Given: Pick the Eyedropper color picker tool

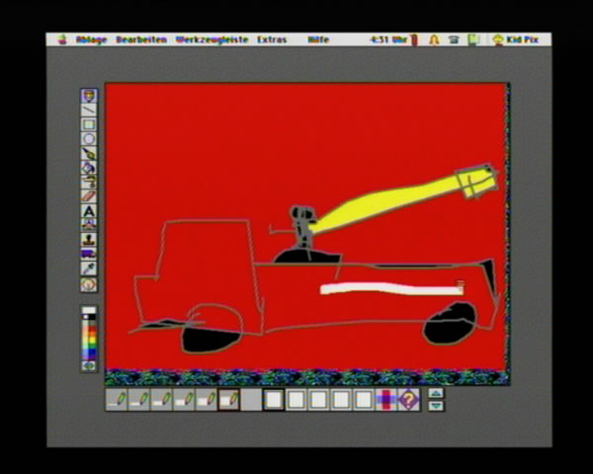Looking at the screenshot, I should [89, 269].
